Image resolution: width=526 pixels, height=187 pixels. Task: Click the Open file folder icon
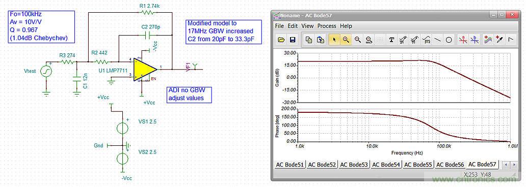281,40
